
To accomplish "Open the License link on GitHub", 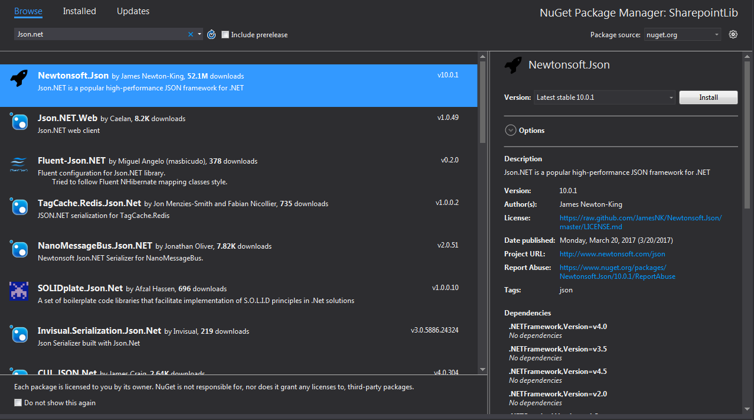I will 641,222.
